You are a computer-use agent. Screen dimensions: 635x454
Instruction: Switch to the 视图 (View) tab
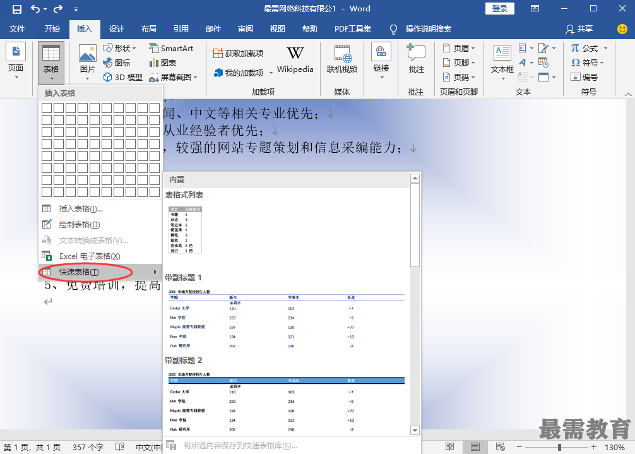(277, 29)
